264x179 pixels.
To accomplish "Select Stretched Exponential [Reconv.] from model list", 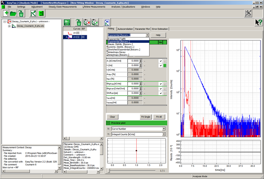I will pos(124,49).
